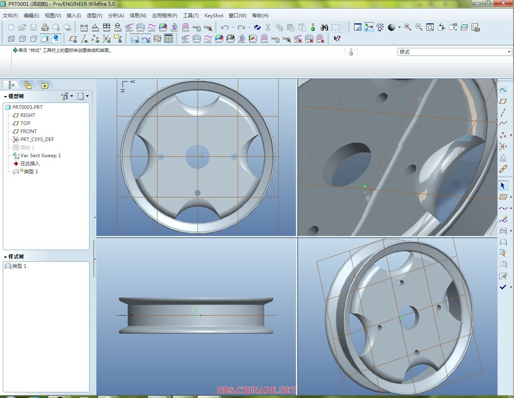This screenshot has height=398, width=514.
Task: Choose the Shading display mode cube
Action: point(45,39)
